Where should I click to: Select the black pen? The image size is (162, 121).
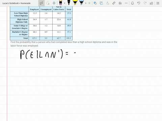[69, 3]
